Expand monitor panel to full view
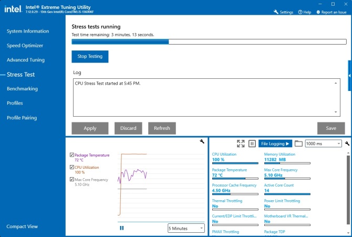Viewport: 352px width, 237px height. 241,143
